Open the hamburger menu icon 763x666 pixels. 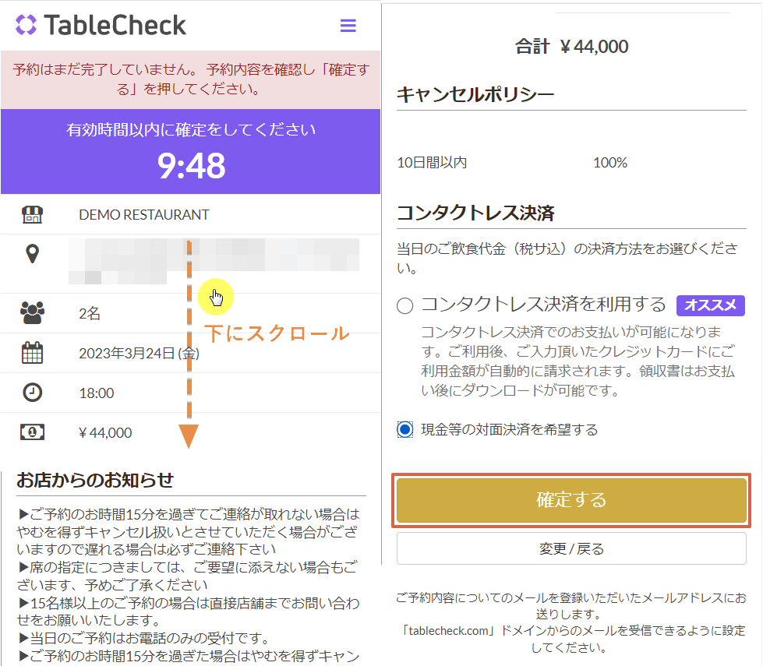click(x=348, y=26)
